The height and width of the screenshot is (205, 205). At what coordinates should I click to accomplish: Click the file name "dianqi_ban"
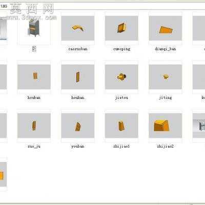166,49
